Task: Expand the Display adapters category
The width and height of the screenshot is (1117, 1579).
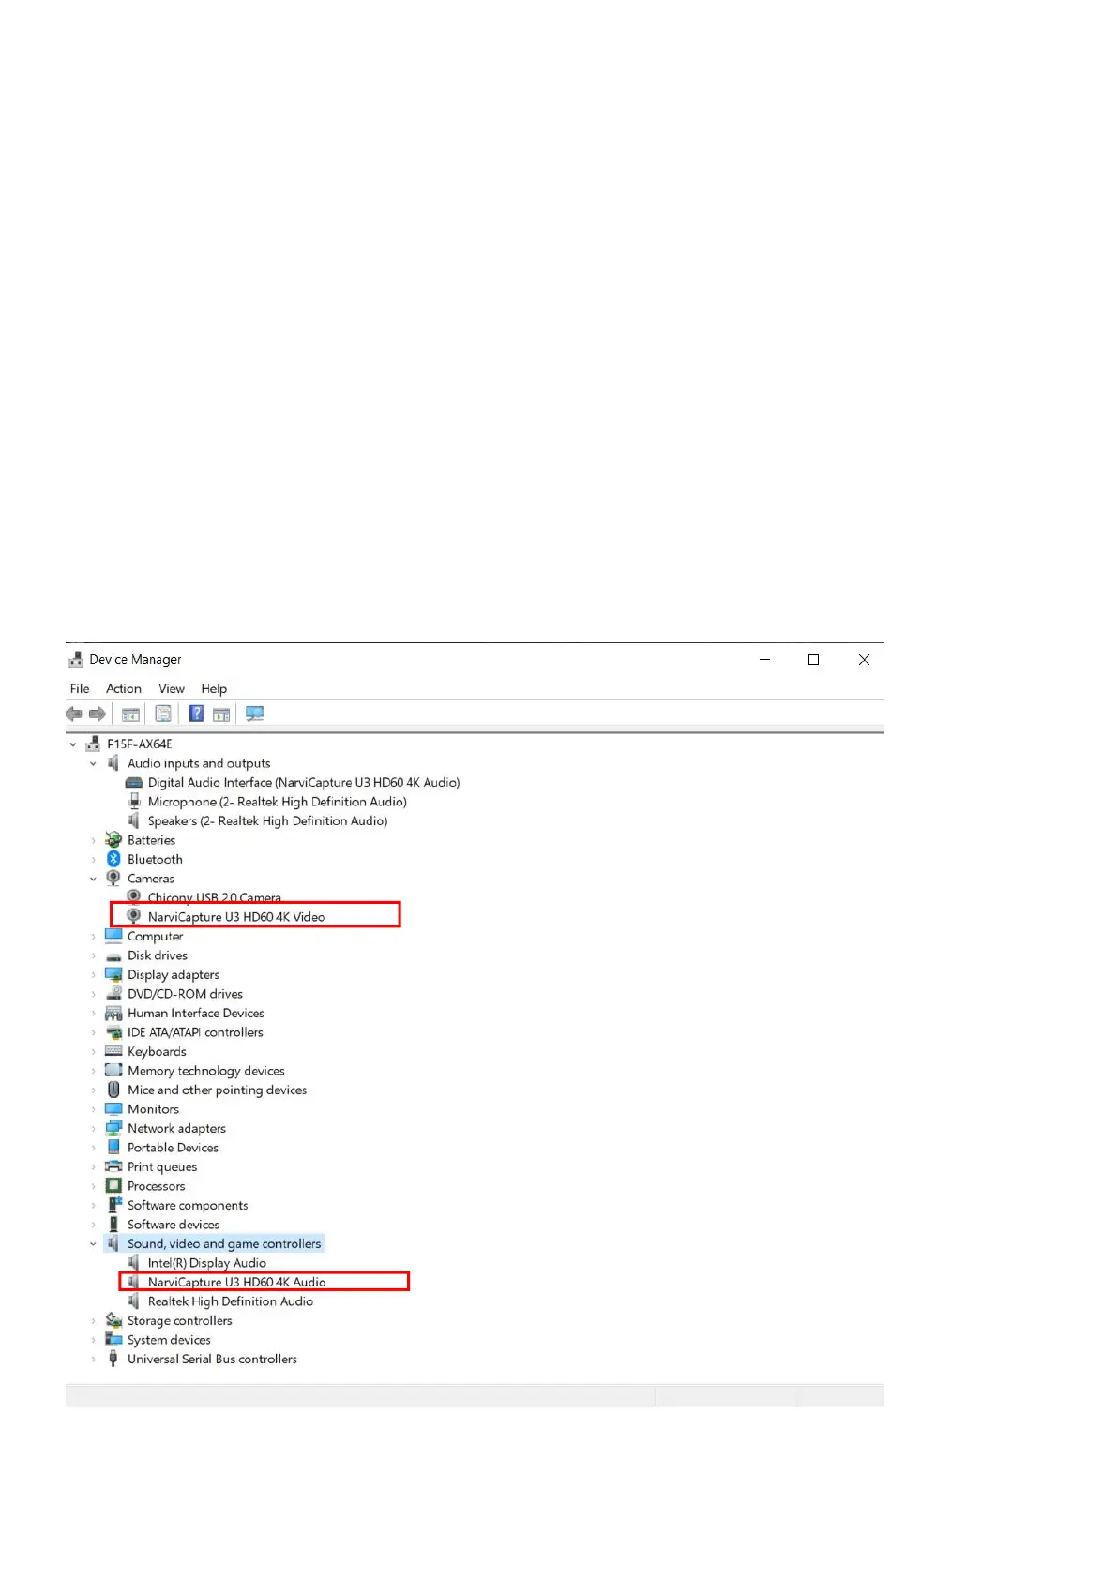Action: point(93,975)
